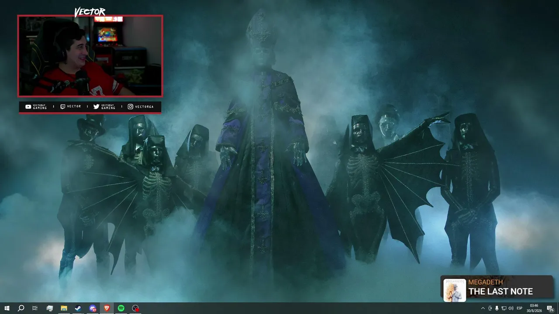Open Task View from the taskbar
Viewport: 559px width, 314px height.
tap(35, 308)
